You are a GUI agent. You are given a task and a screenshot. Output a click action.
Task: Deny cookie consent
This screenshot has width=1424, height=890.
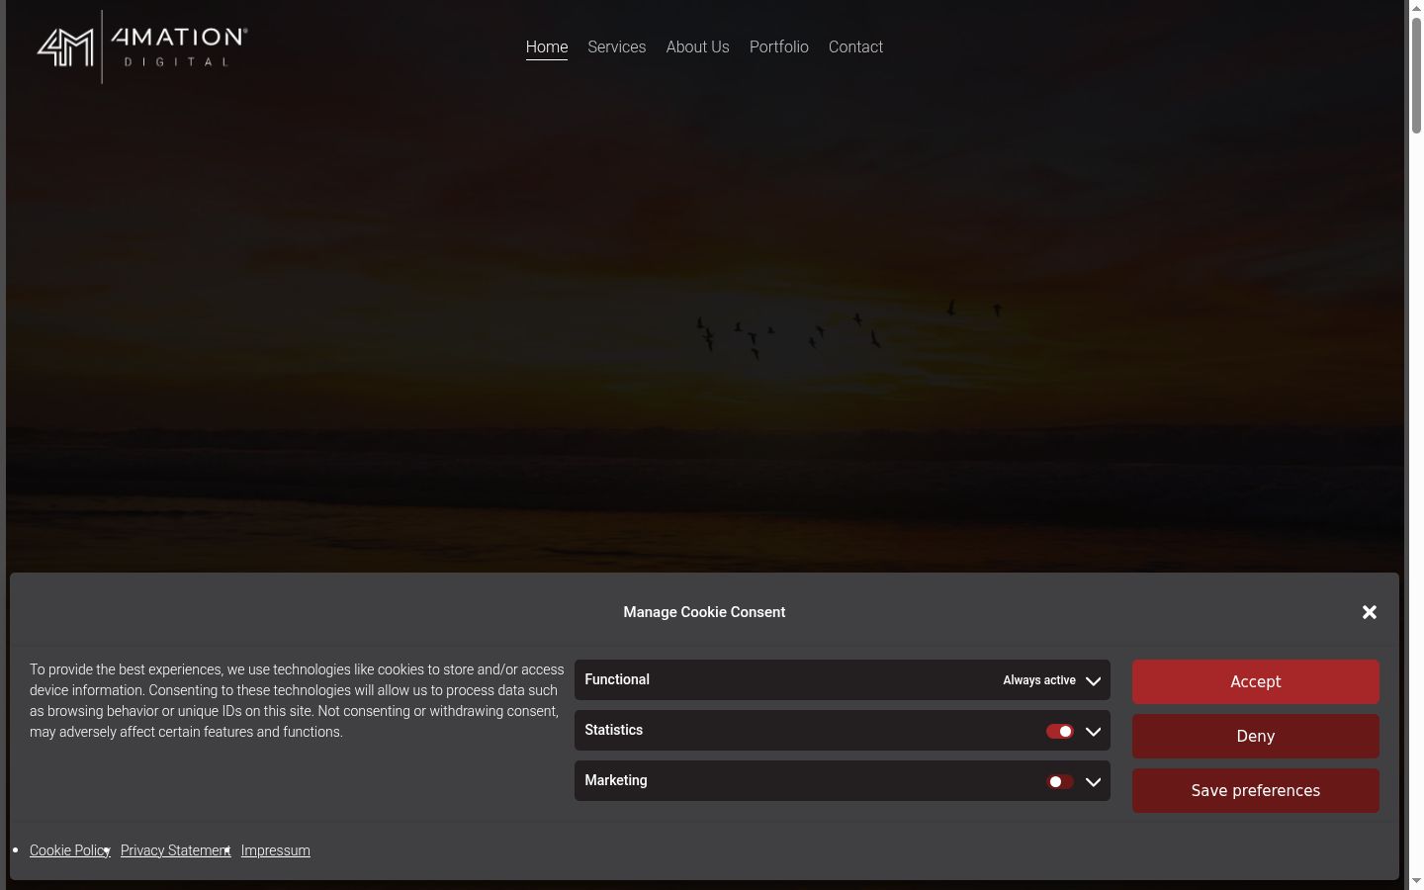pos(1256,736)
